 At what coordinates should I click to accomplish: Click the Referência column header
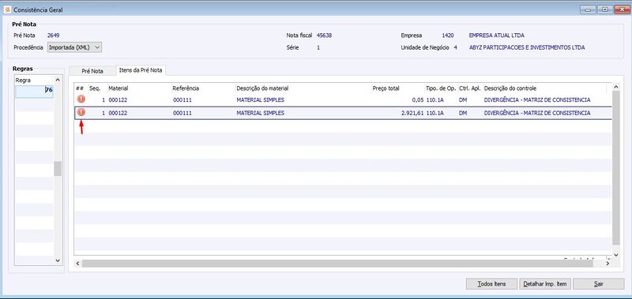pos(186,88)
